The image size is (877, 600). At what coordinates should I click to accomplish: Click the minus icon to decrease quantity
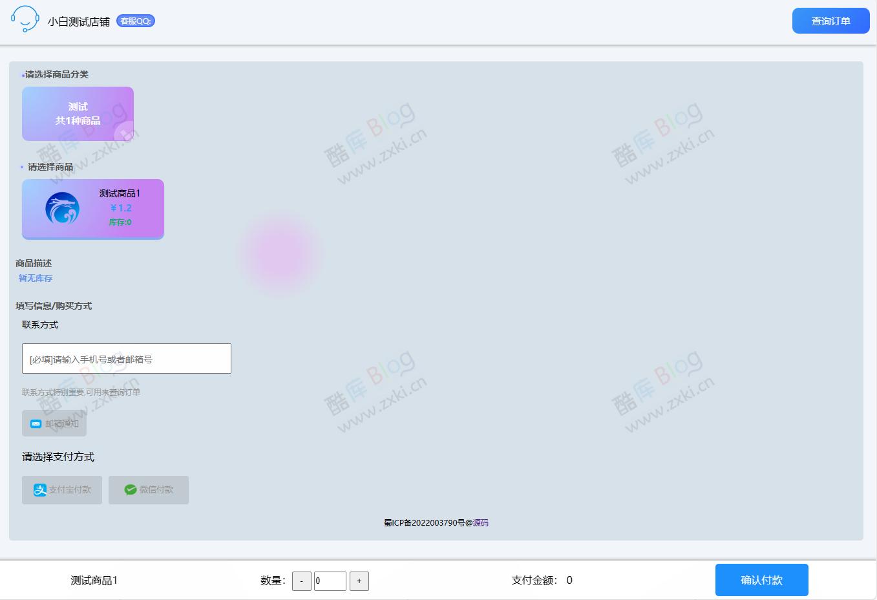(301, 581)
